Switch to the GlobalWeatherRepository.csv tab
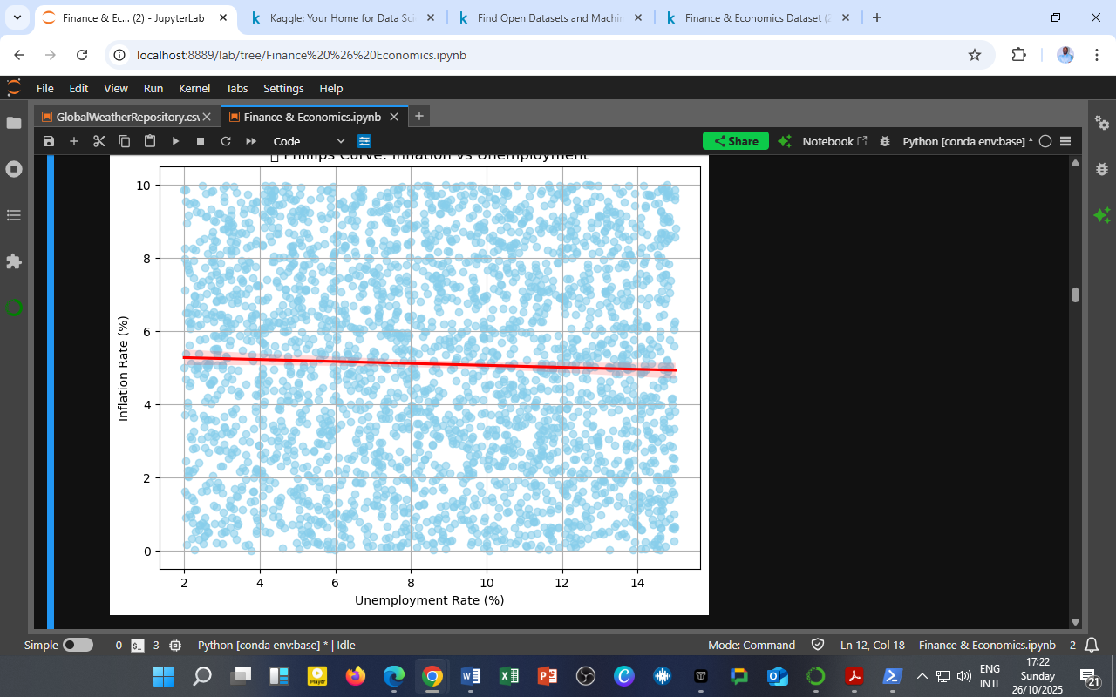 126,116
